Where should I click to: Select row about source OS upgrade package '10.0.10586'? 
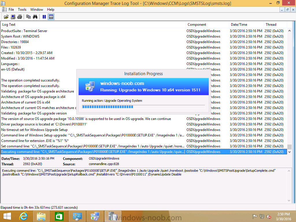click(144, 119)
